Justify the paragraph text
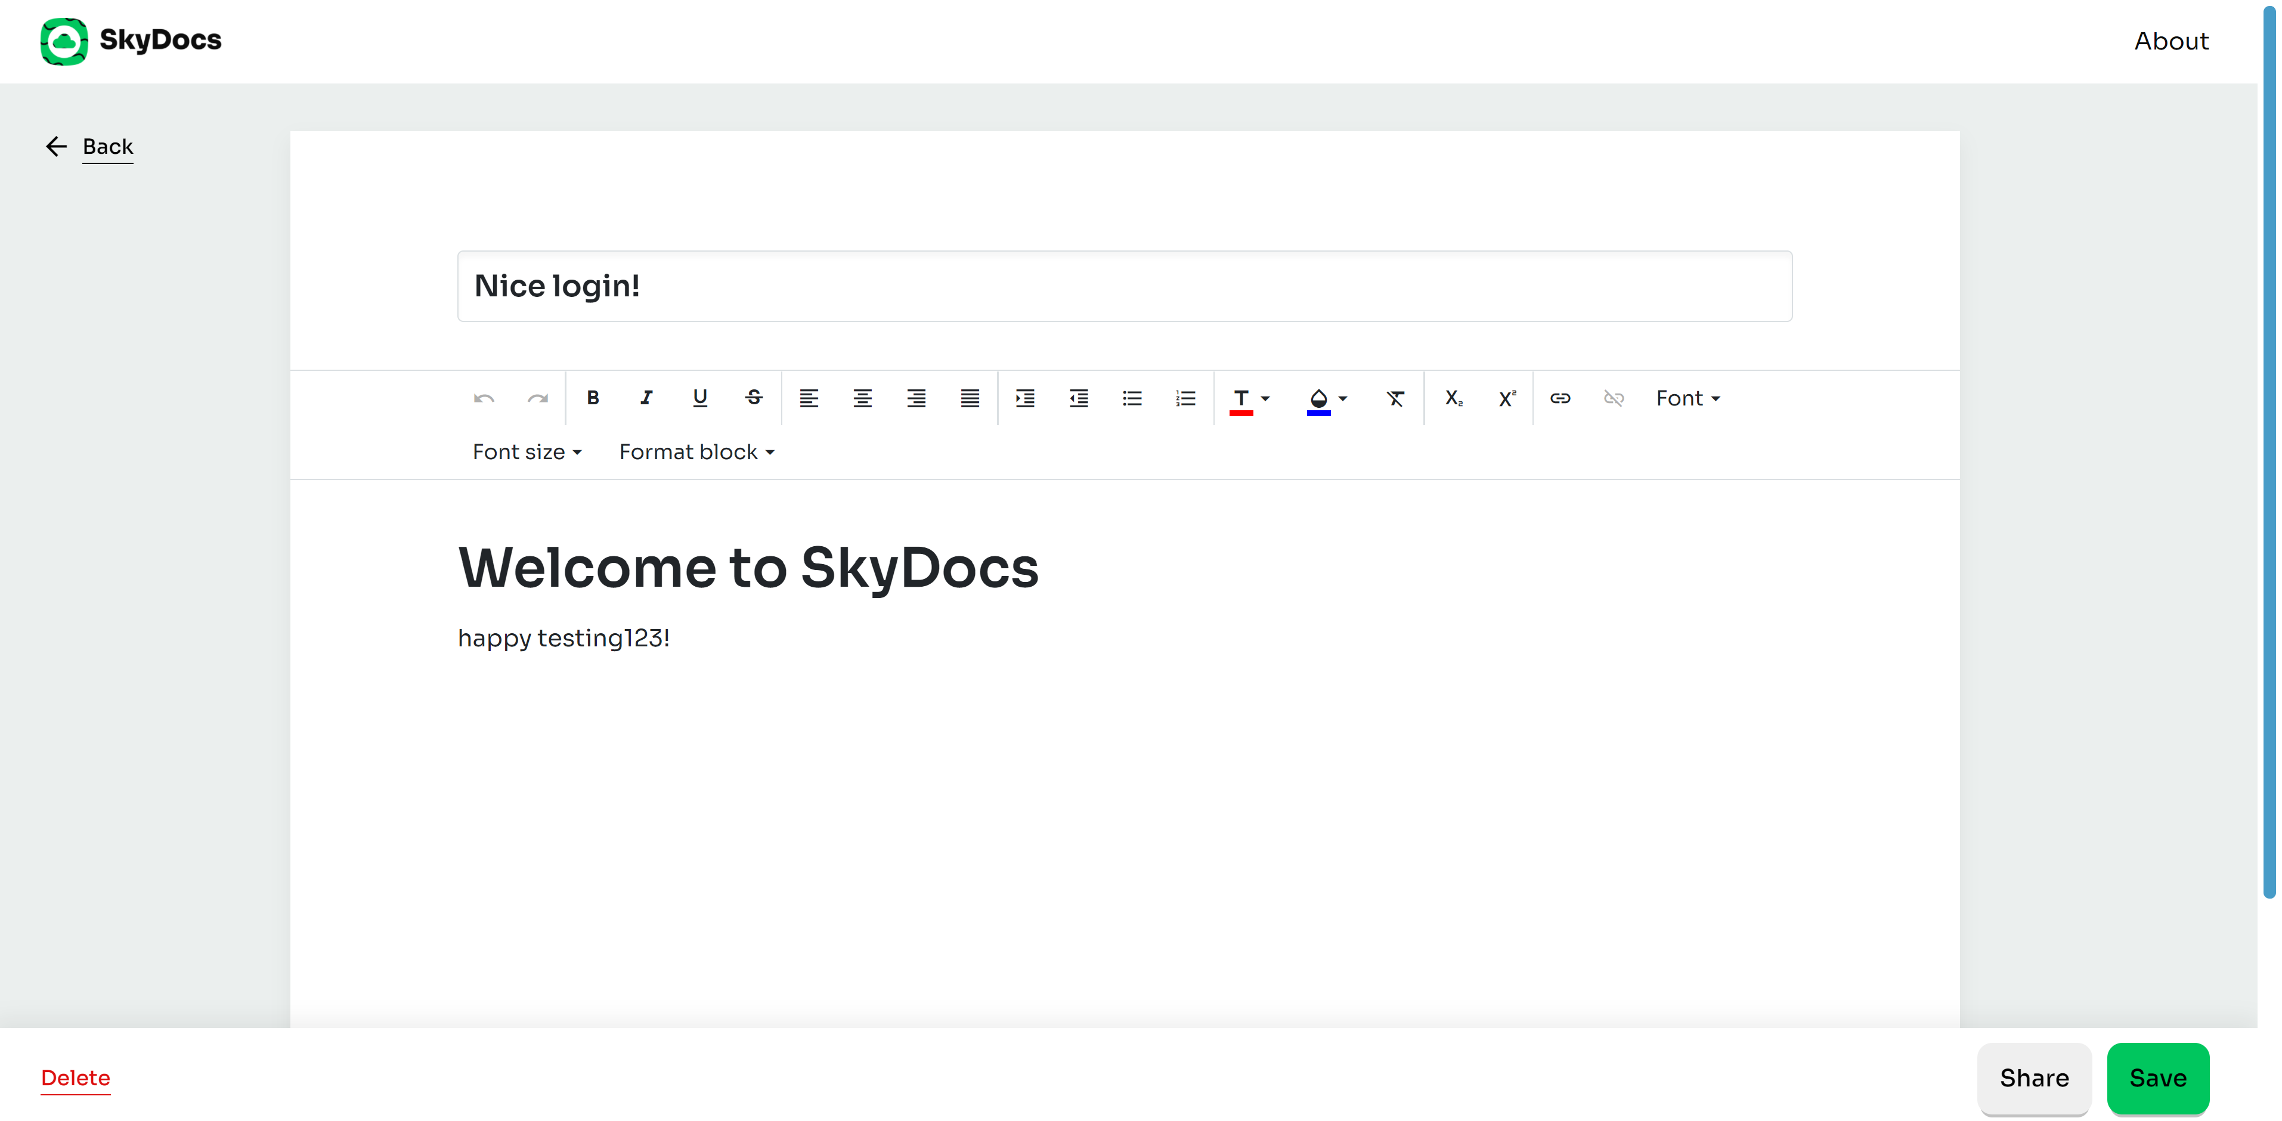This screenshot has width=2282, height=1121. (970, 398)
